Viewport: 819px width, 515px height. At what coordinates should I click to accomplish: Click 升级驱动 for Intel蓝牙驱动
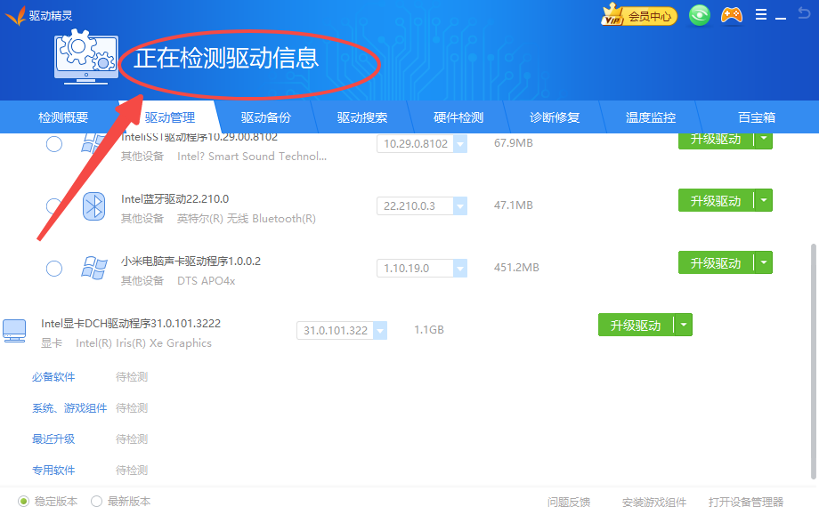click(x=716, y=201)
